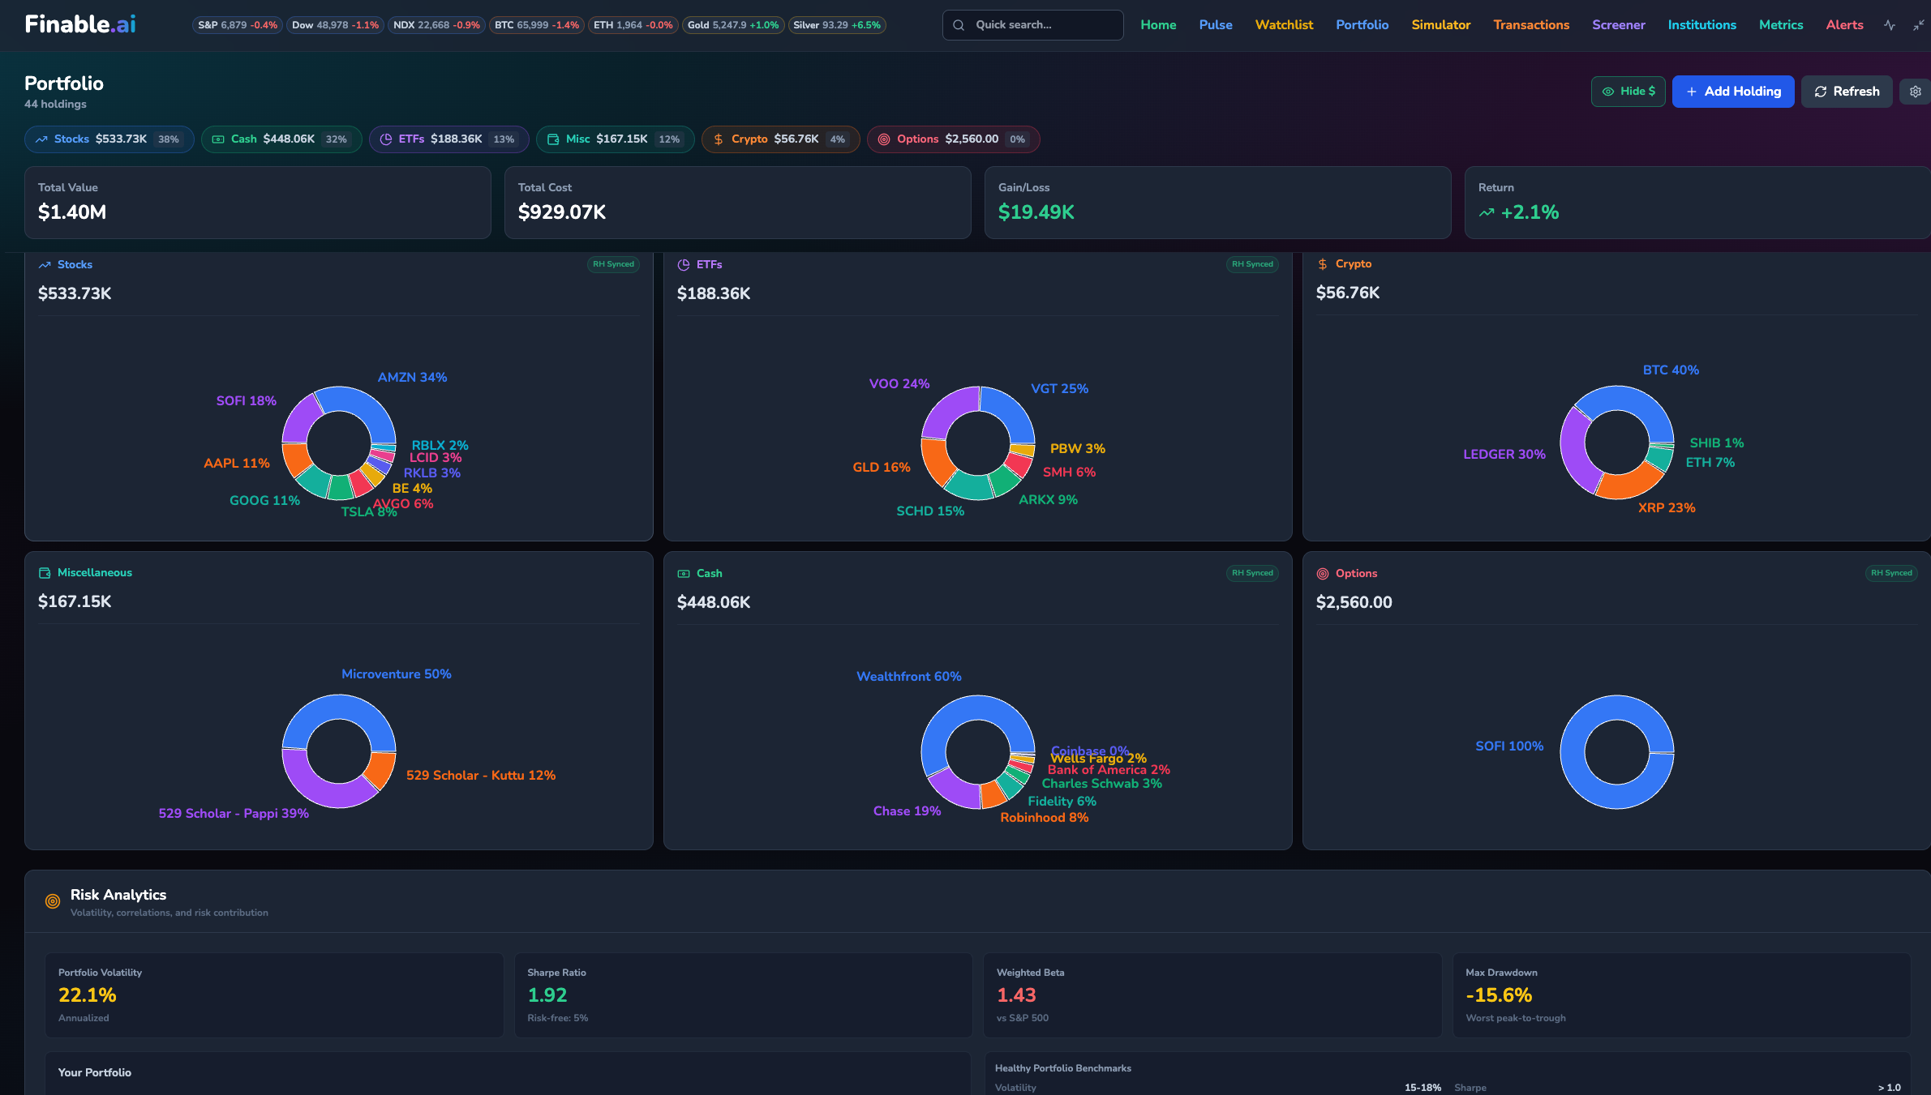Click the target icon on the Options panel
Viewport: 1931px width, 1095px height.
click(x=1323, y=573)
